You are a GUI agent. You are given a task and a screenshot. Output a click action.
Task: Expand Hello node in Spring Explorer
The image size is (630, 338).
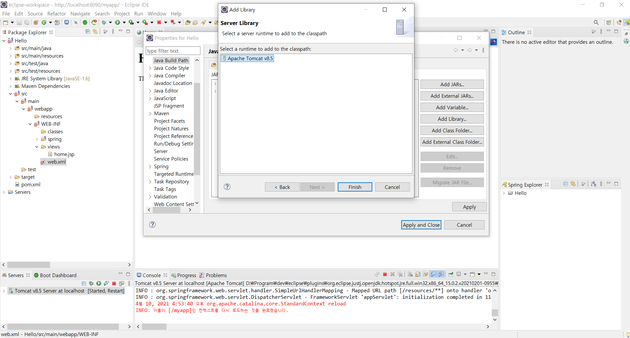coord(504,193)
